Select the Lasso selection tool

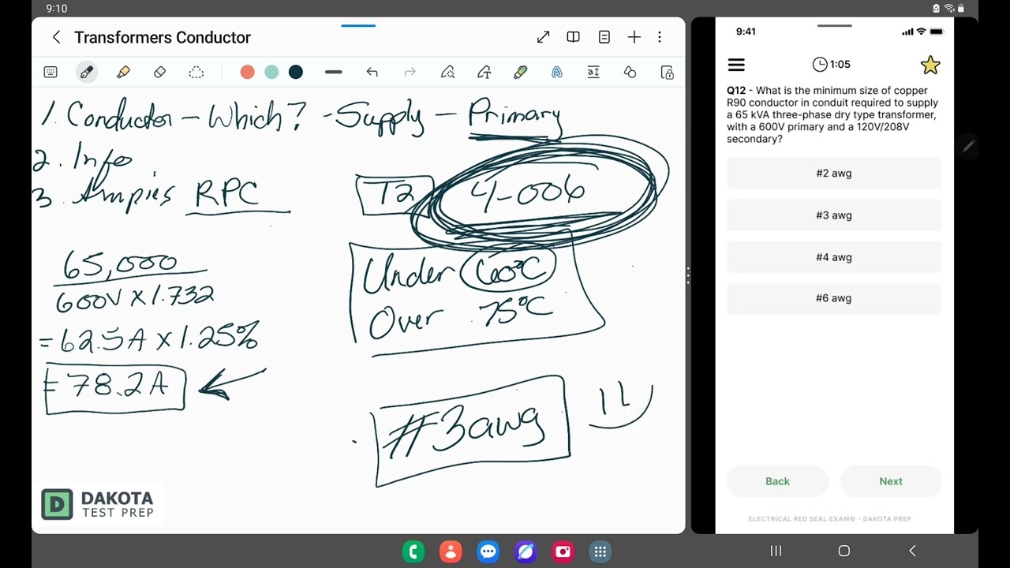pos(196,72)
